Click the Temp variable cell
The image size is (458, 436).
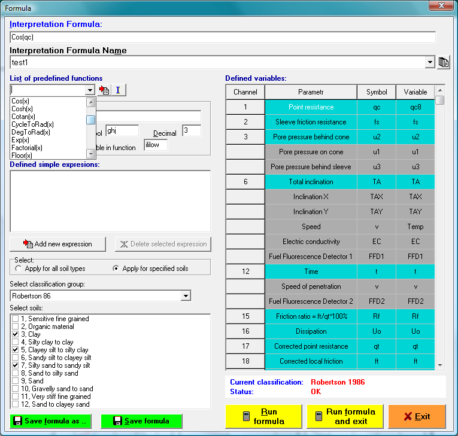pos(415,227)
